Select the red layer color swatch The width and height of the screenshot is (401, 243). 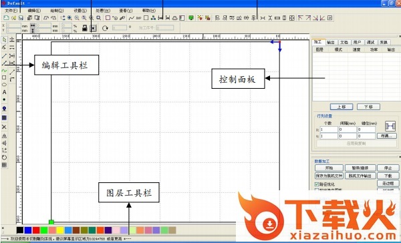tap(36, 230)
